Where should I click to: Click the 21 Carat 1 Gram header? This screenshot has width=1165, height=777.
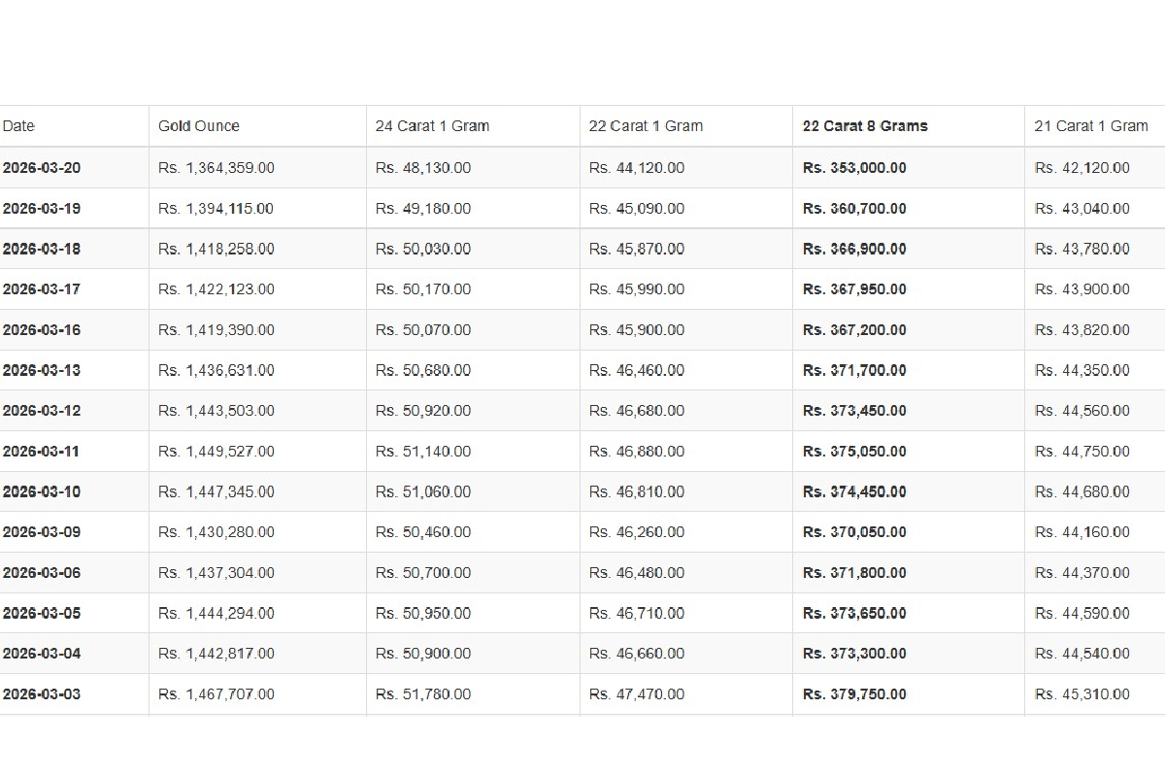[1091, 126]
